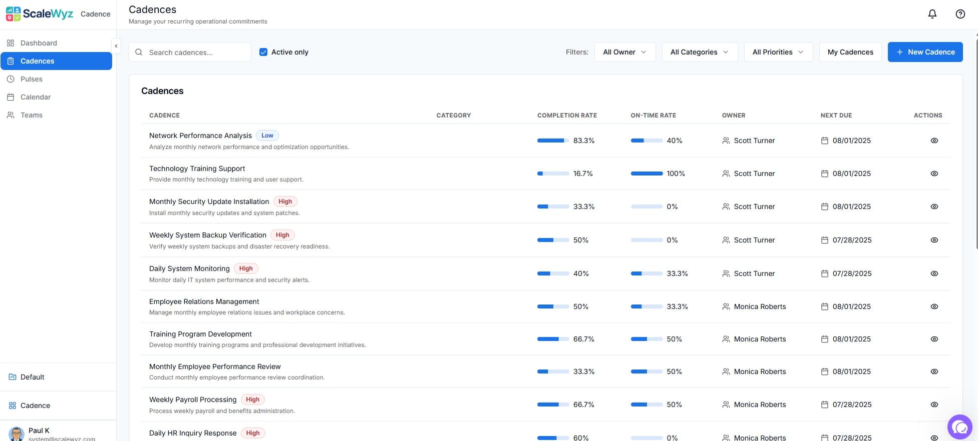Open the notifications bell icon
Image resolution: width=978 pixels, height=441 pixels.
932,14
